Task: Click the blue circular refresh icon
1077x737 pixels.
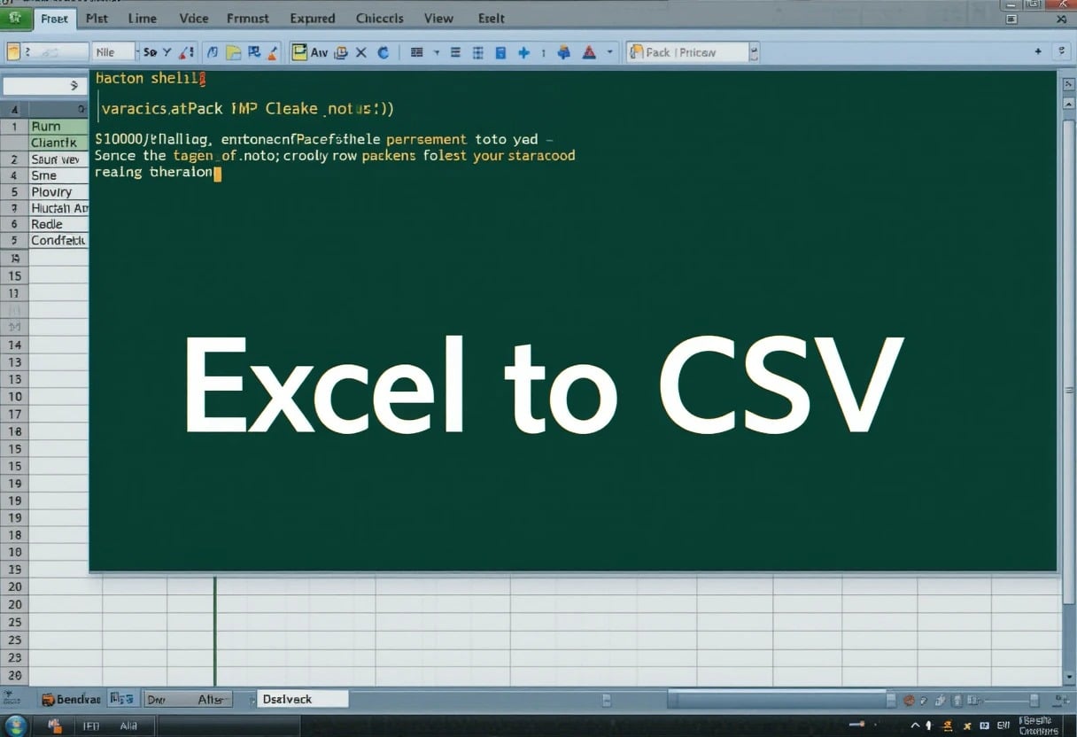Action: [x=384, y=52]
